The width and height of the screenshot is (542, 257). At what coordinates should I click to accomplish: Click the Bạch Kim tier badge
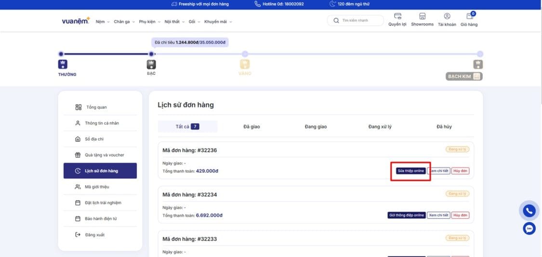tap(463, 76)
